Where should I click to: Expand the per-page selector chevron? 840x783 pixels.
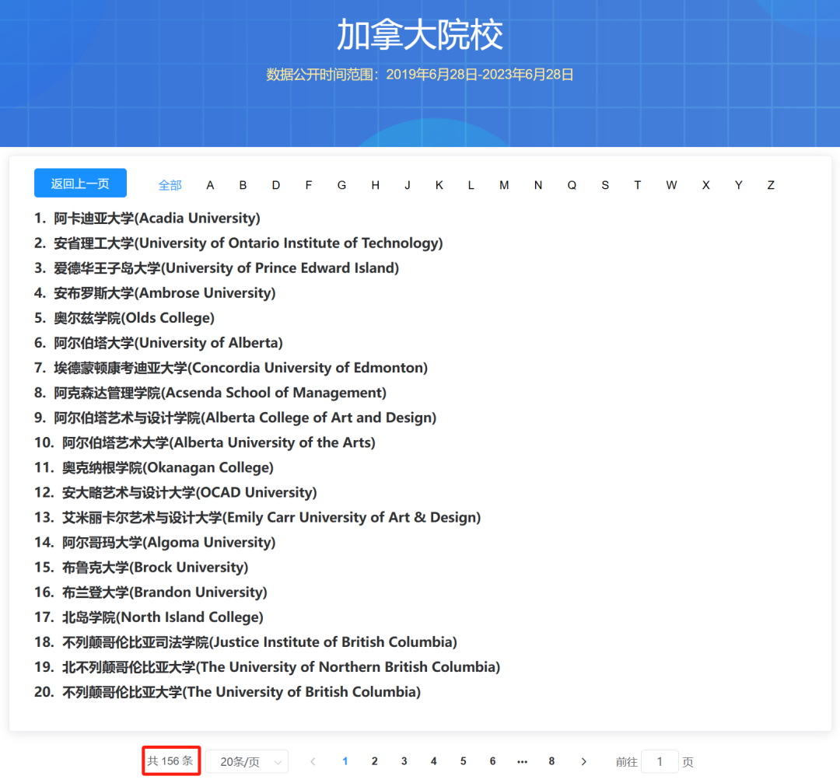pyautogui.click(x=278, y=761)
